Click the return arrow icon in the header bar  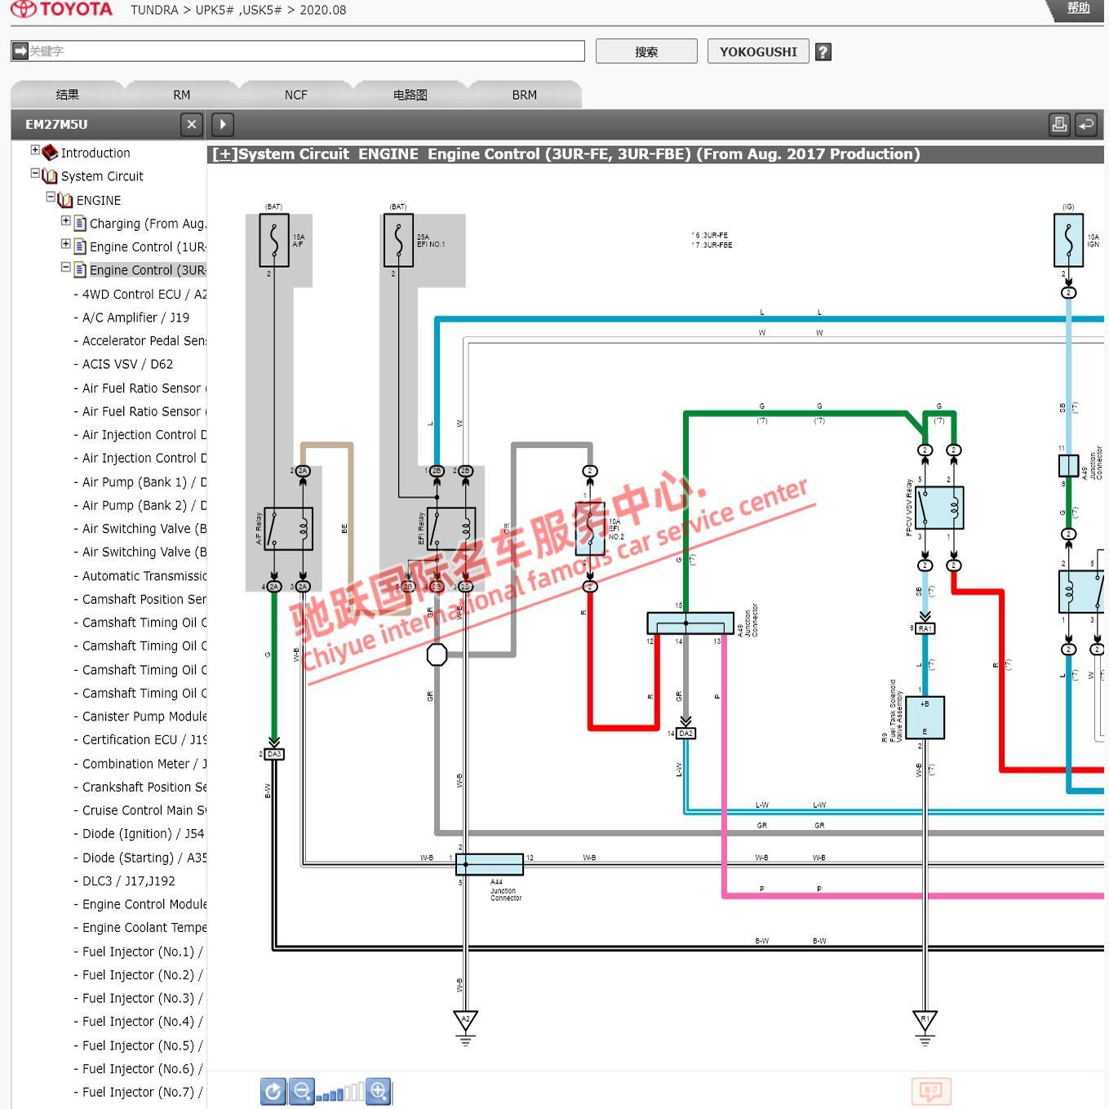click(x=1086, y=124)
